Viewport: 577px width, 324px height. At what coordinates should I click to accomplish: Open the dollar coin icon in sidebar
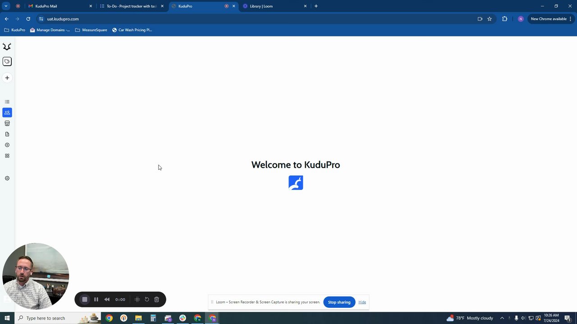(7, 145)
